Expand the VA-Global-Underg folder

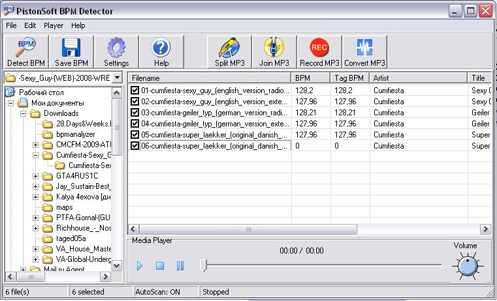[35, 259]
